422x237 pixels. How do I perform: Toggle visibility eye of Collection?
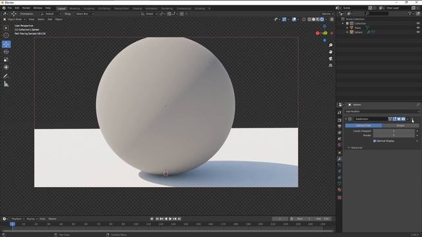pos(418,24)
